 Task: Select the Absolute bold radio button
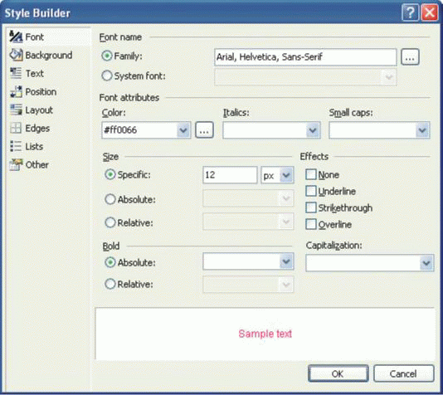[x=110, y=262]
